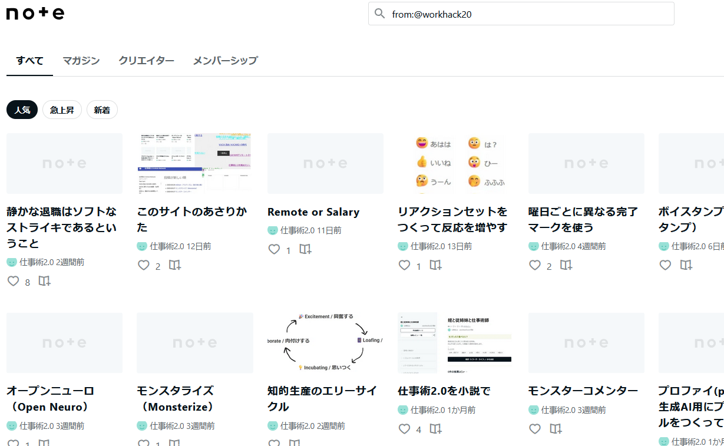724x446 pixels.
Task: Add 仕事術2.0を小説で to a magazine
Action: [435, 430]
